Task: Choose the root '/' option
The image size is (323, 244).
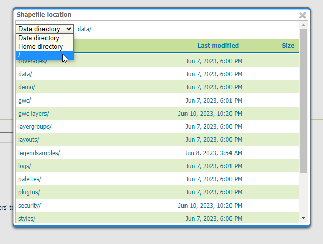Action: (40, 55)
